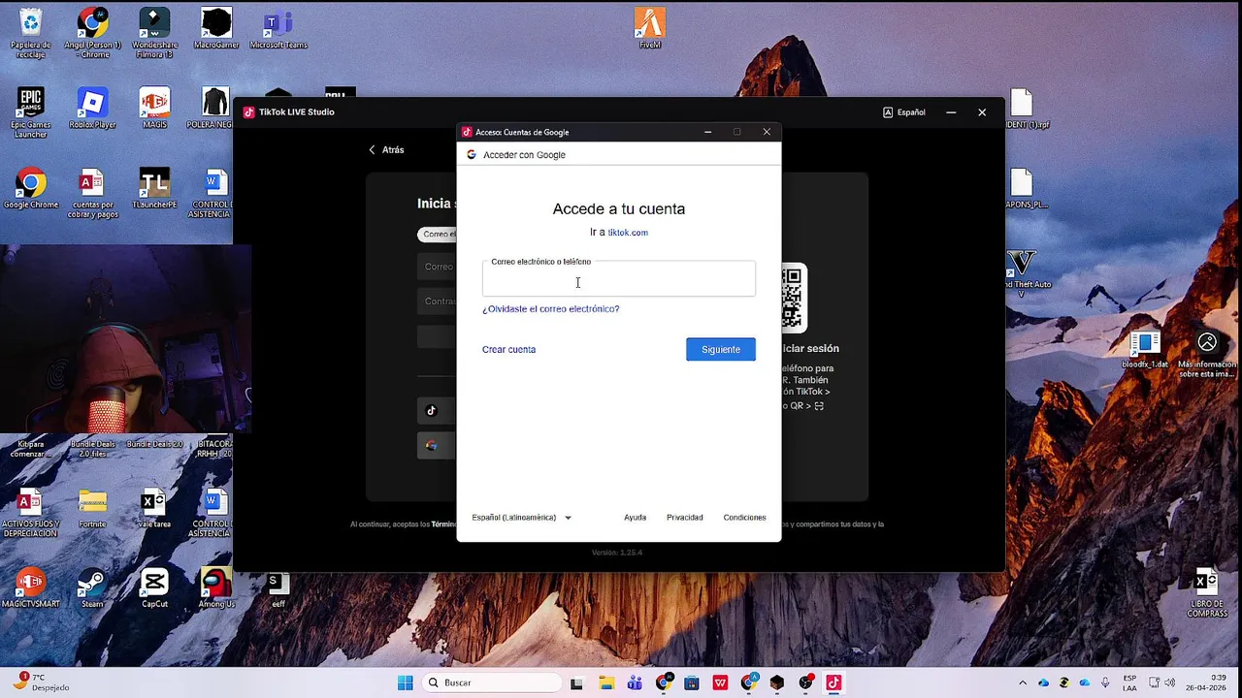Screen dimensions: 1242x698
Task: Open the Privacidad link
Action: (684, 518)
